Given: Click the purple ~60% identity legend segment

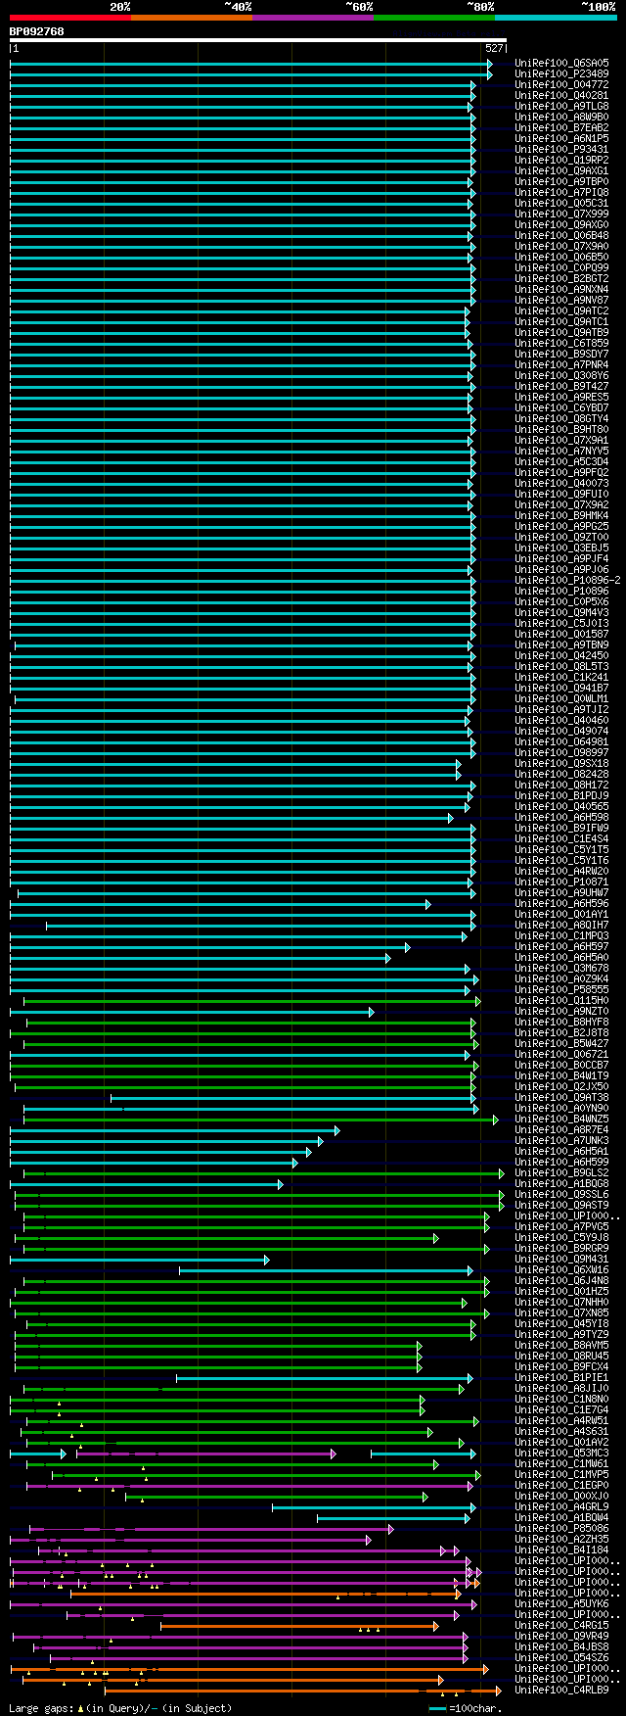Looking at the screenshot, I should [x=312, y=17].
